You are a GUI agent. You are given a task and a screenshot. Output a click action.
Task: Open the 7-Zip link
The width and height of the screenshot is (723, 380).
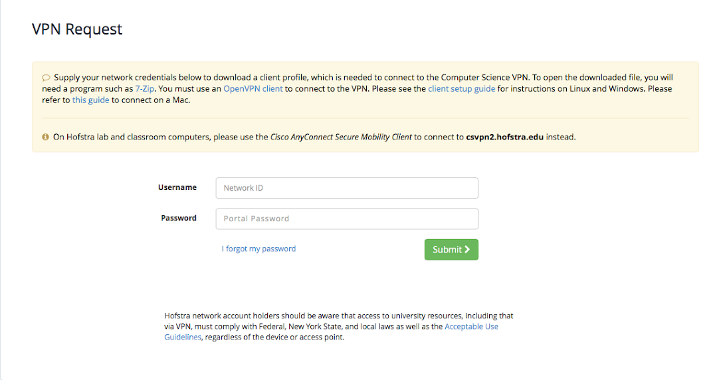146,88
